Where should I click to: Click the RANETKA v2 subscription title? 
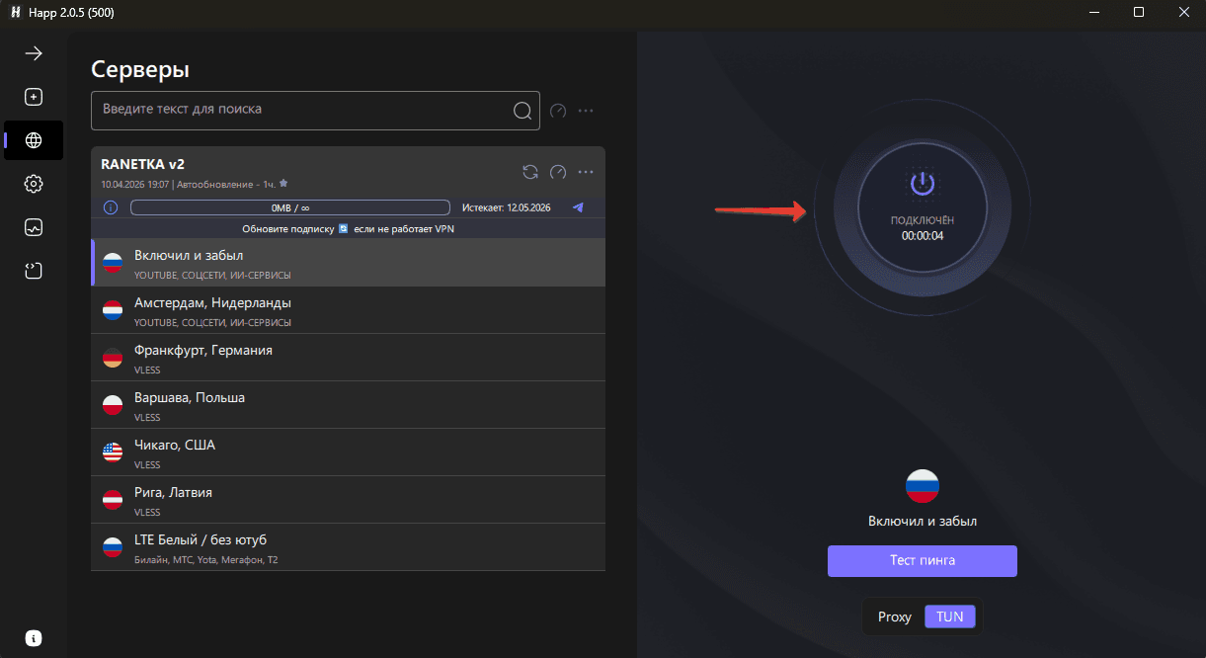pyautogui.click(x=143, y=164)
